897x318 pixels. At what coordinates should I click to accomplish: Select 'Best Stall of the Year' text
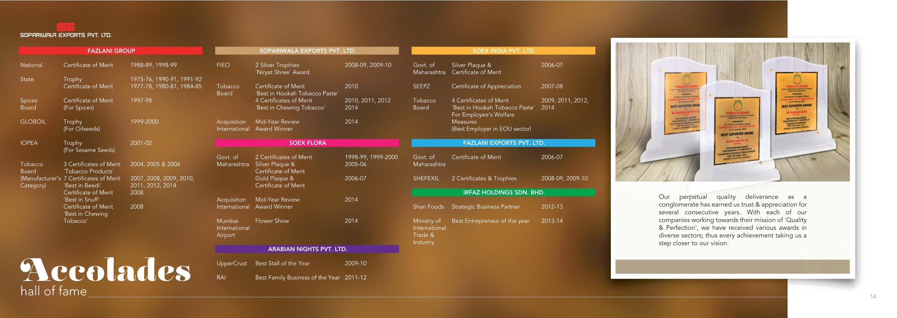283,263
